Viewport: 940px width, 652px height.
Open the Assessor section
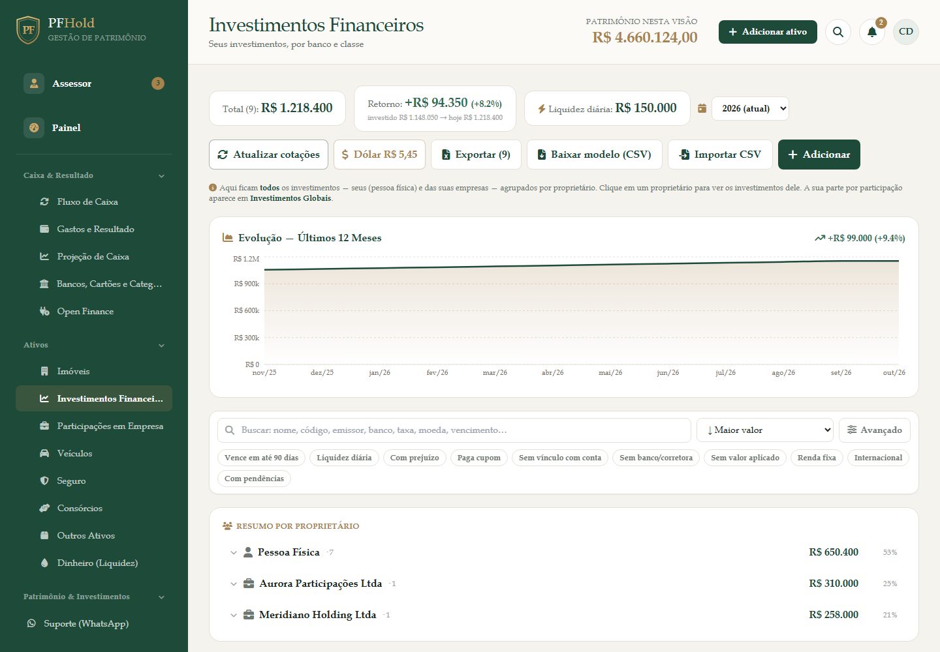94,83
